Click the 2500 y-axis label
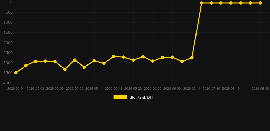Viewport: 270px width, 131px height. tap(8, 53)
